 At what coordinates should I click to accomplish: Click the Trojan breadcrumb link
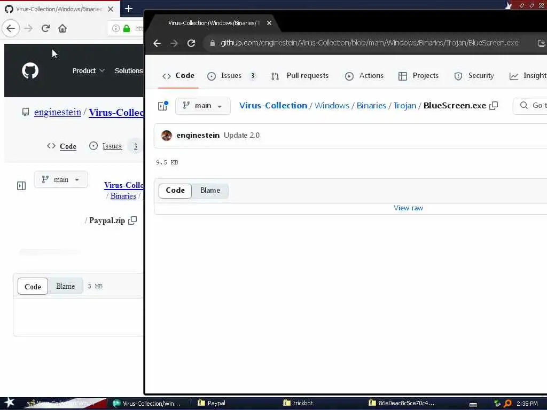[405, 106]
